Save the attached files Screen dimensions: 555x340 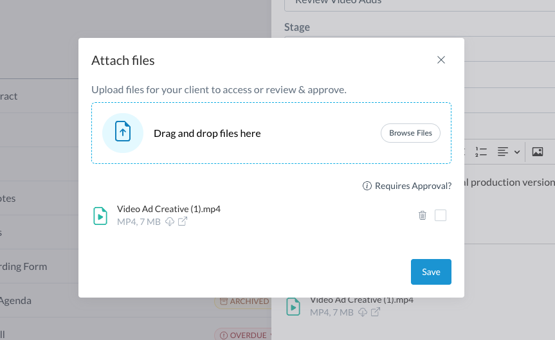coord(431,272)
